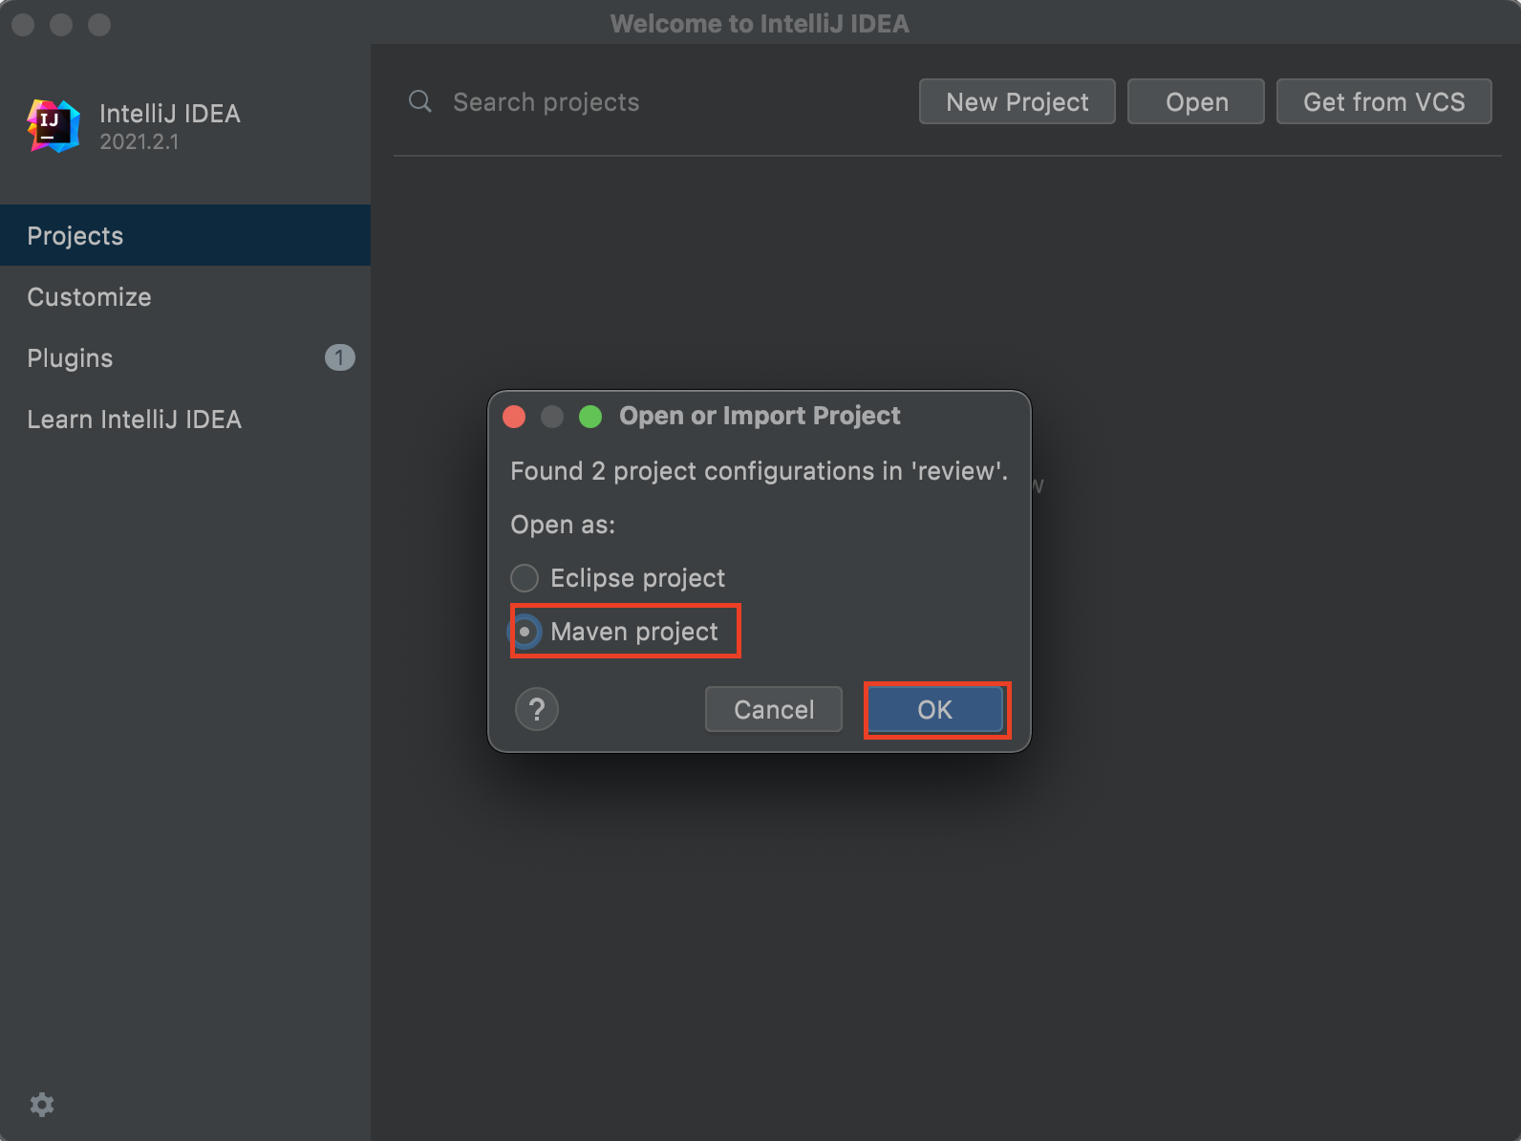Click the 'Open as:' label
Image resolution: width=1521 pixels, height=1141 pixels.
pos(563,525)
